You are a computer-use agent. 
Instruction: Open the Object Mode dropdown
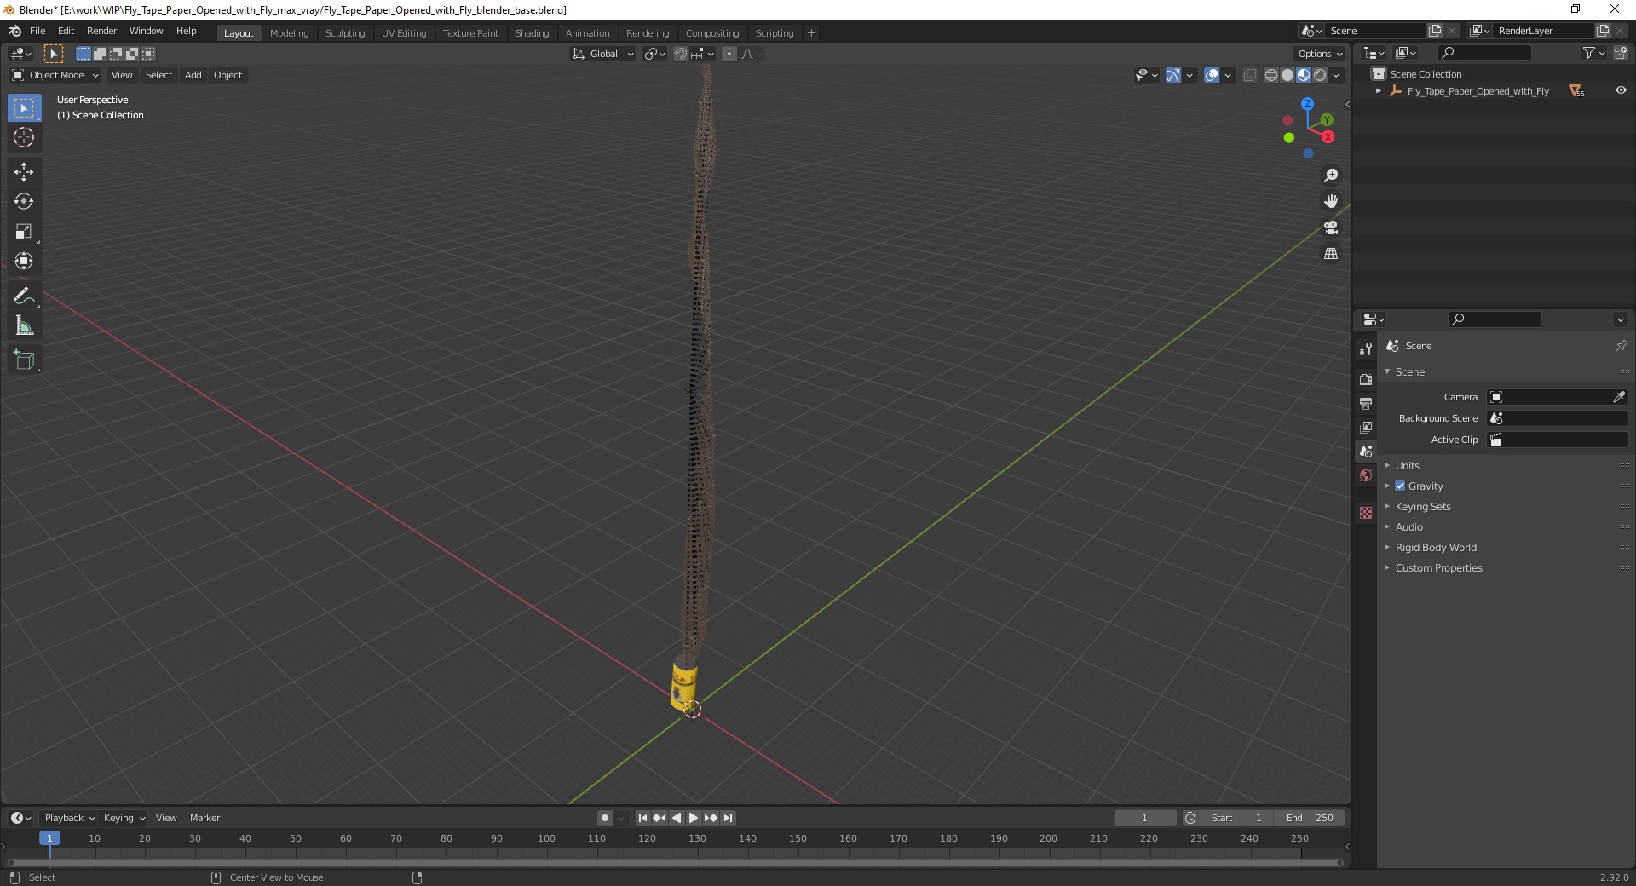pyautogui.click(x=55, y=75)
